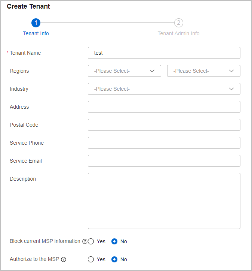
Task: Click the help icon beside Block current MSP information
Action: click(84, 241)
